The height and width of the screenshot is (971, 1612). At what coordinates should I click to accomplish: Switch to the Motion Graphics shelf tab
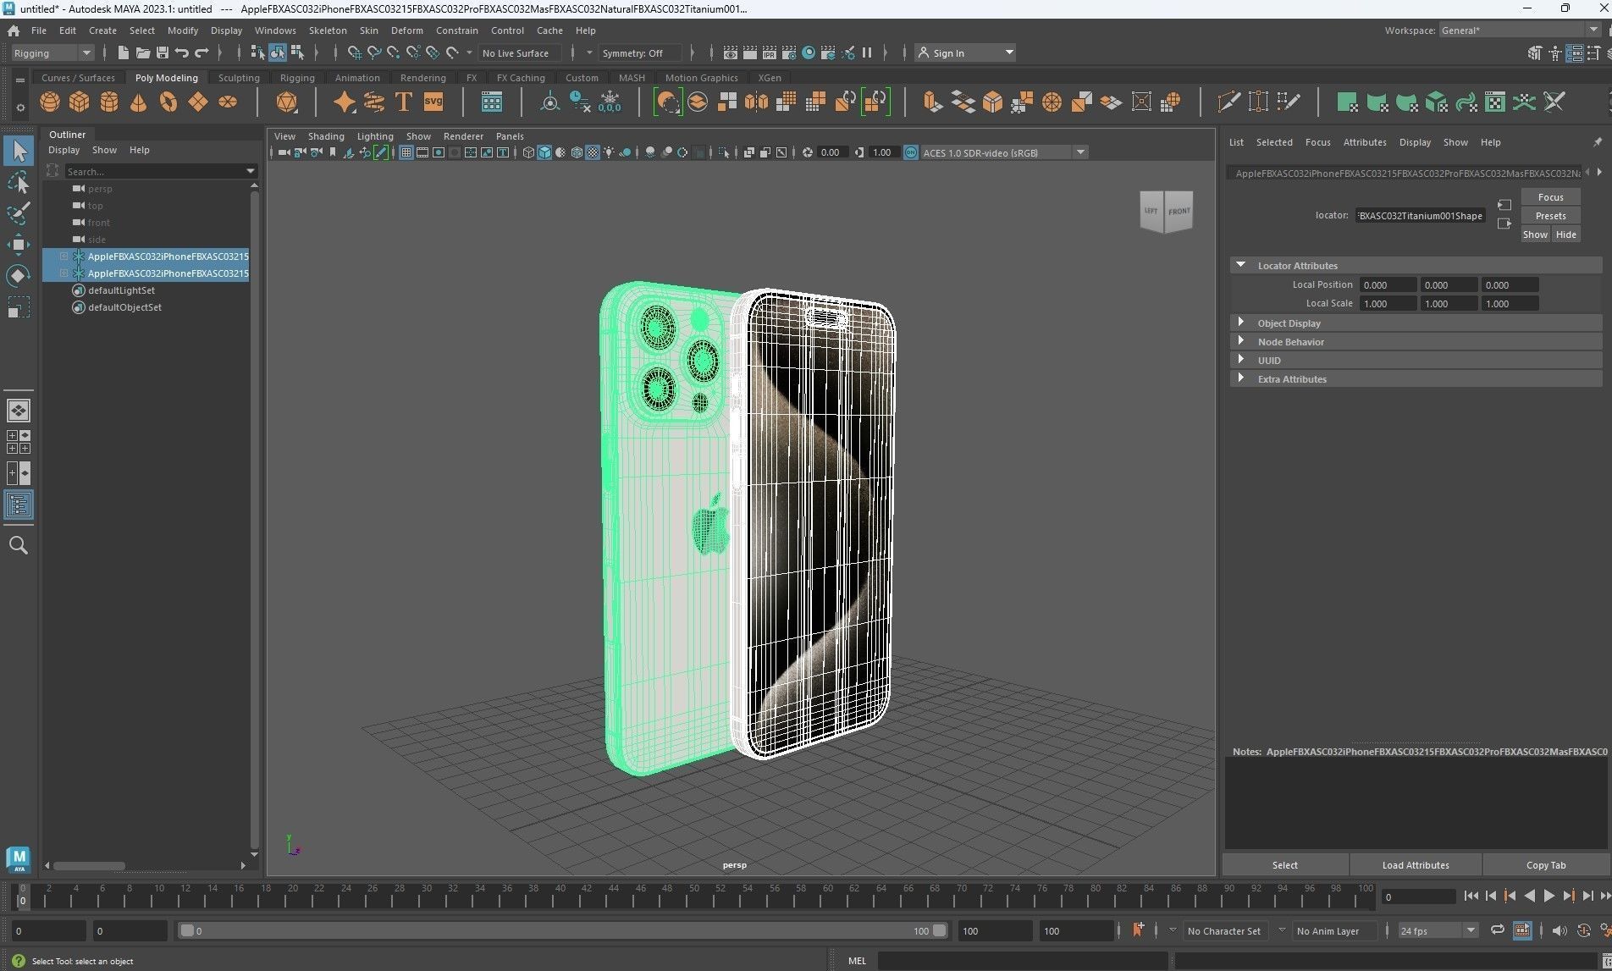pos(701,78)
